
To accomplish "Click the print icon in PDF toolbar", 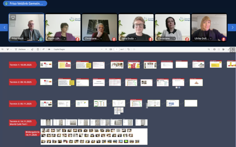I will [214, 49].
